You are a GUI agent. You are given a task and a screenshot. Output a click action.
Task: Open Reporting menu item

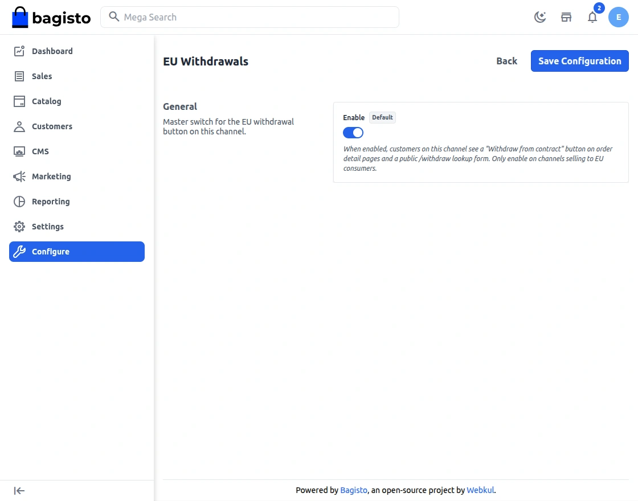coord(77,202)
